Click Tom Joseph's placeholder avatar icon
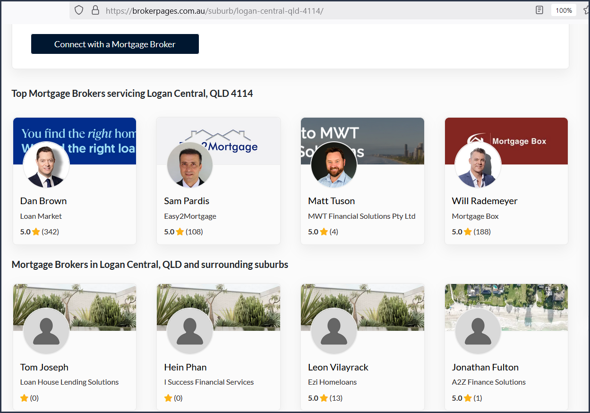Image resolution: width=590 pixels, height=413 pixels. (x=46, y=331)
